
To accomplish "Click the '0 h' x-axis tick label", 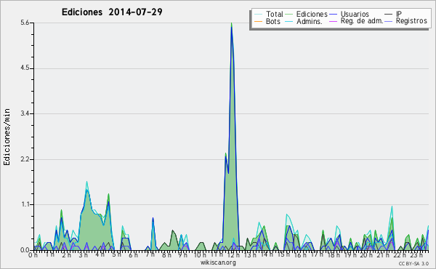I will tap(33, 255).
